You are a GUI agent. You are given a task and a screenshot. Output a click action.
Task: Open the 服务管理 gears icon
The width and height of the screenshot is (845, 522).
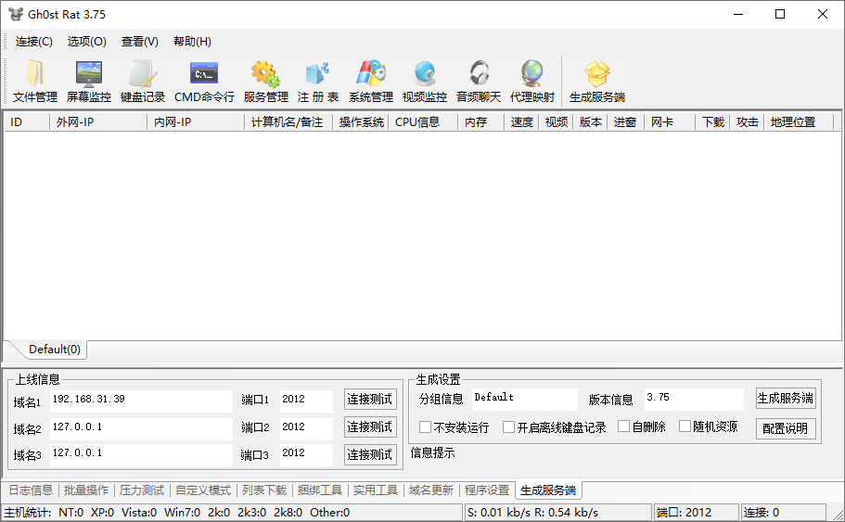265,81
